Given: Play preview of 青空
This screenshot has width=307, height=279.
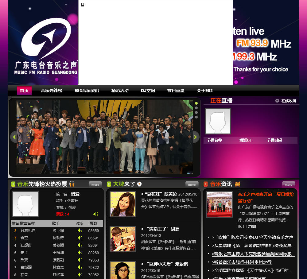Looking at the screenshot, I should tap(80, 238).
